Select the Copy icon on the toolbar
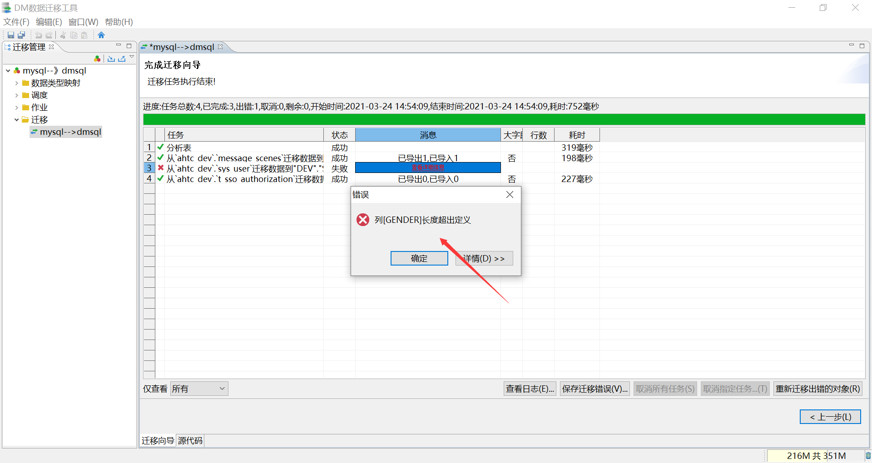 pyautogui.click(x=74, y=35)
